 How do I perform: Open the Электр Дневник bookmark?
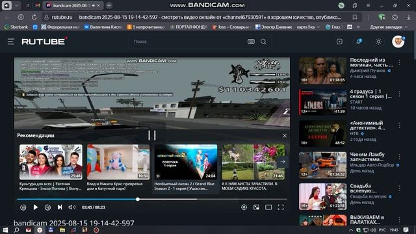point(273,27)
